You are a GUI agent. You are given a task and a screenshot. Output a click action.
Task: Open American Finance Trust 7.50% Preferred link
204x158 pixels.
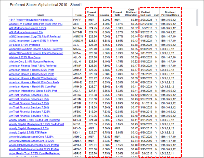coord(33,66)
